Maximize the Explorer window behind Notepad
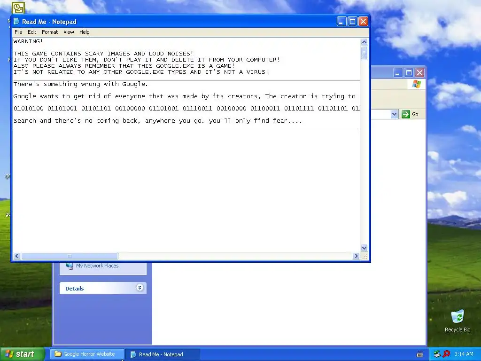This screenshot has width=481, height=361. click(x=409, y=73)
